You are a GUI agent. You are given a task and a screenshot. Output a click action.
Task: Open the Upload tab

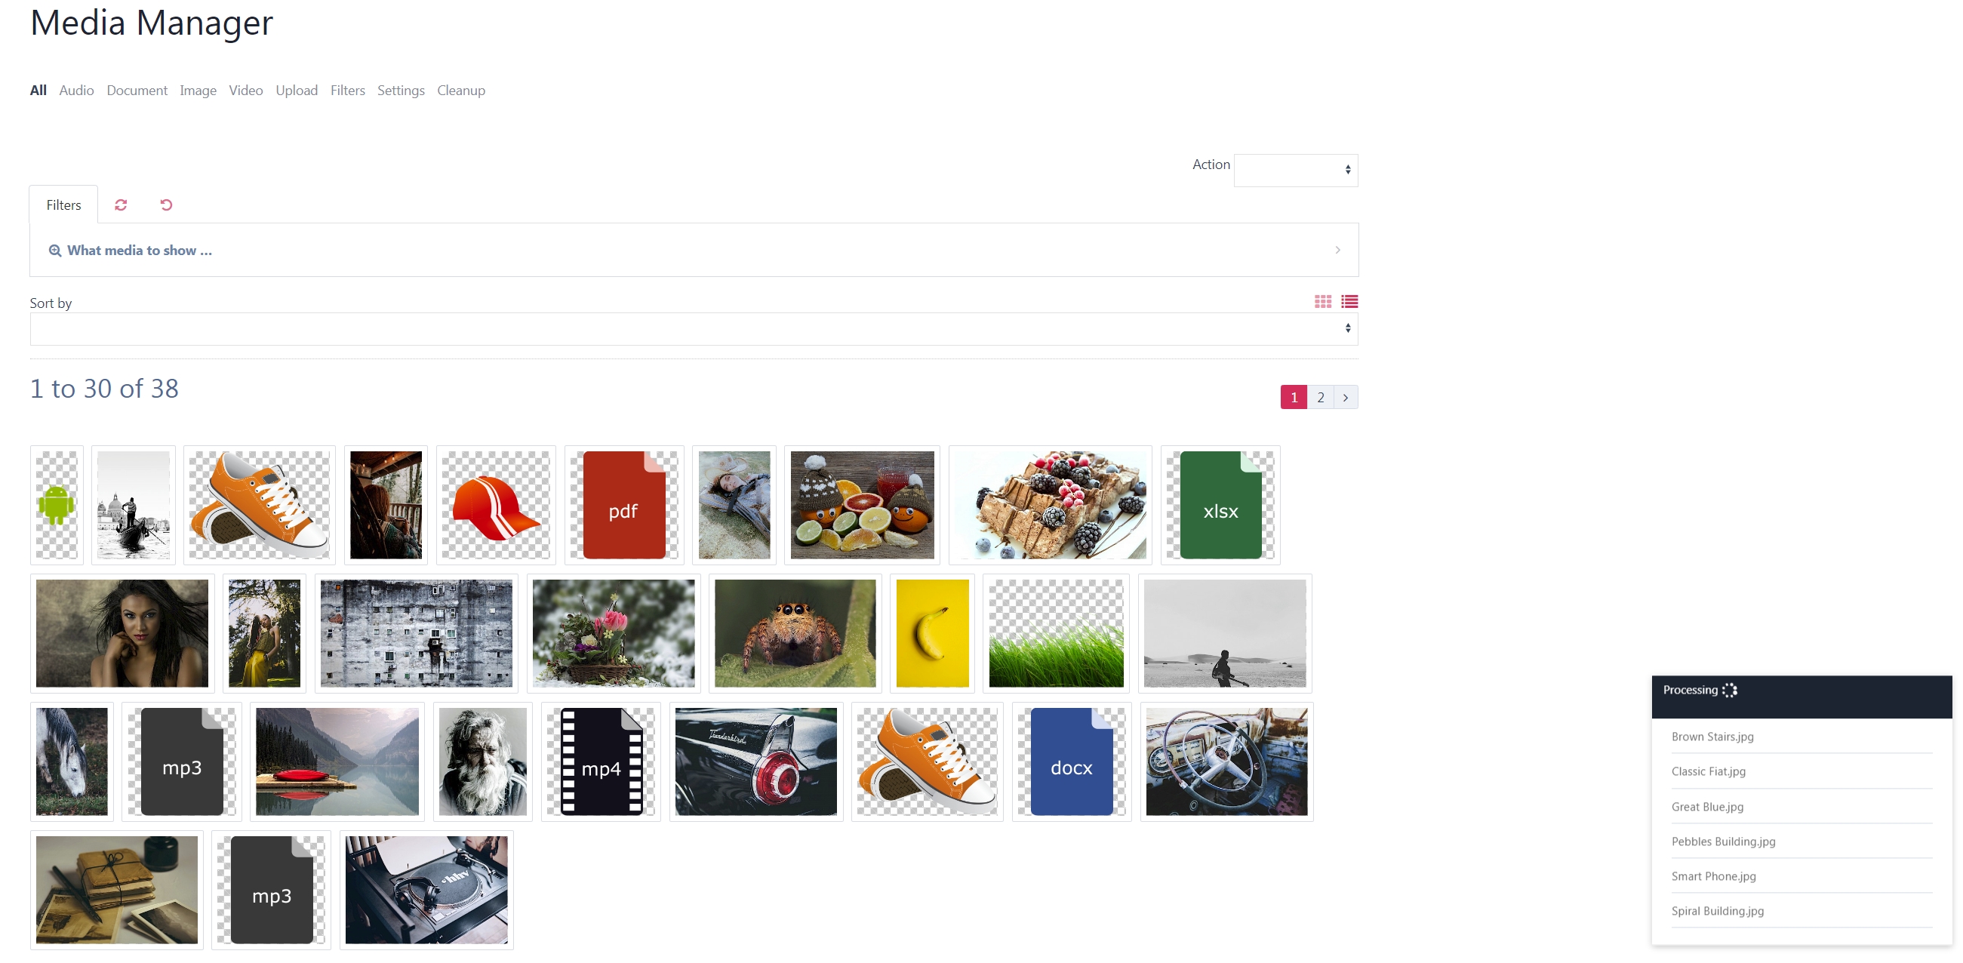click(297, 91)
